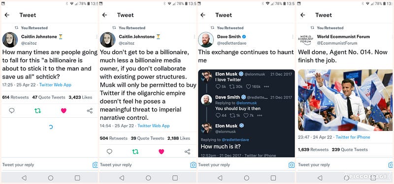
Task: Tap pink heart under 3,423 Likes tweet
Action: pyautogui.click(x=64, y=111)
